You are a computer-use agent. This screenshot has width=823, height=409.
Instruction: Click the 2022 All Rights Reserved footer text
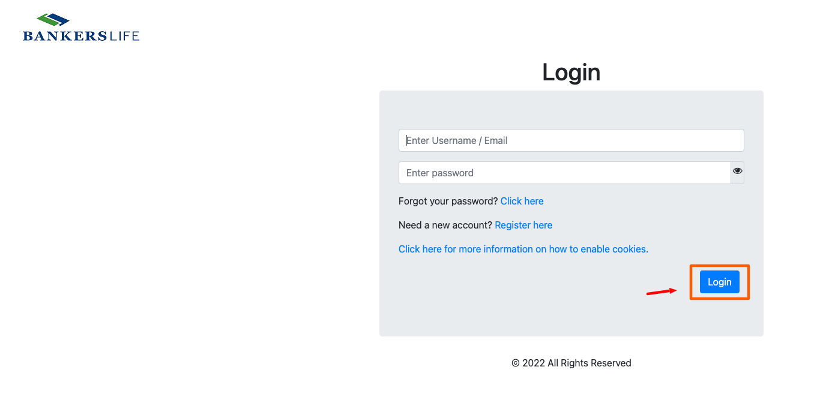click(x=571, y=363)
